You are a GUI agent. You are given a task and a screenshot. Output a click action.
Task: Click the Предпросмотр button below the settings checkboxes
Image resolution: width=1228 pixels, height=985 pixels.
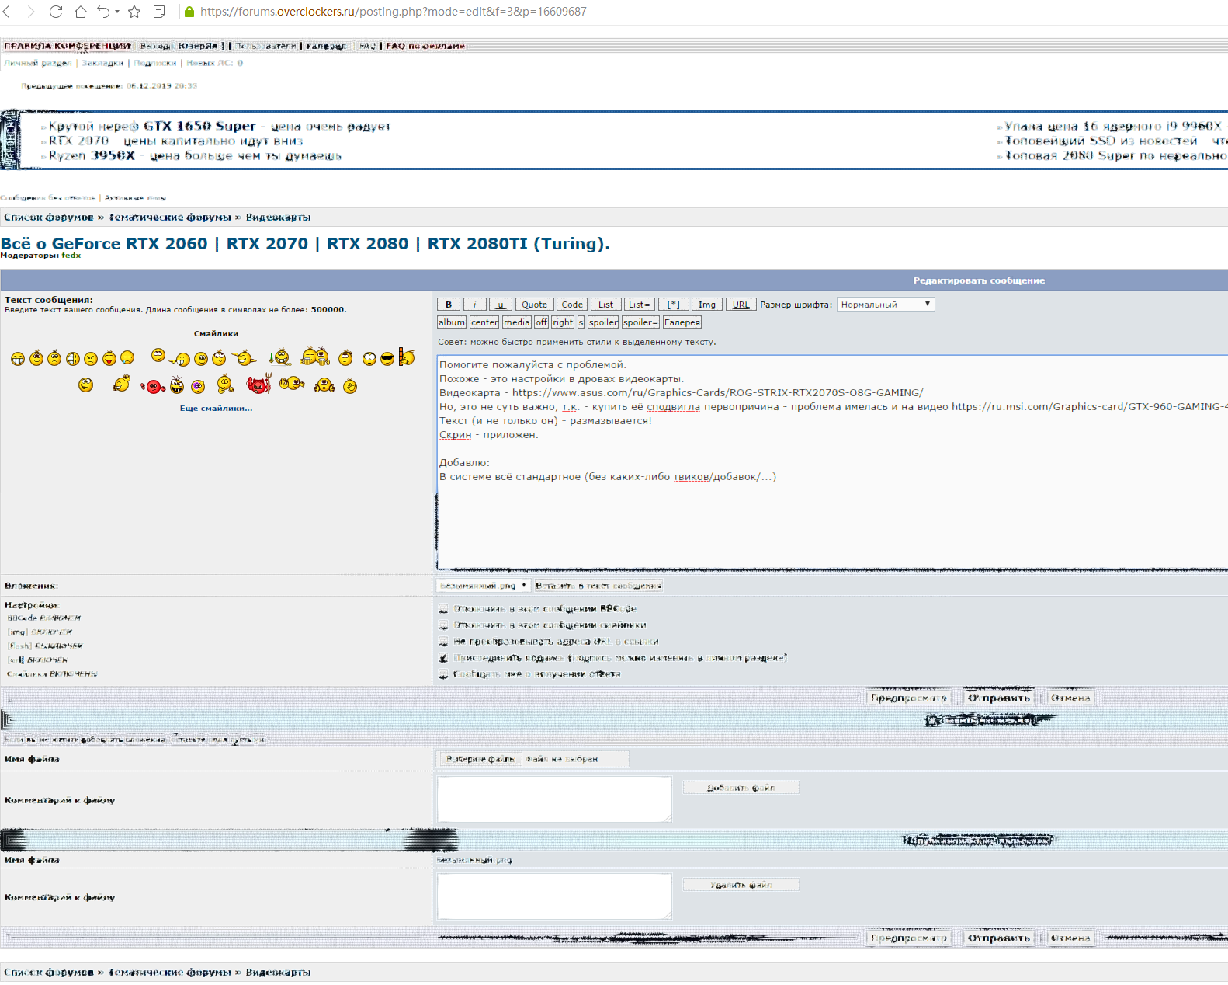[908, 698]
